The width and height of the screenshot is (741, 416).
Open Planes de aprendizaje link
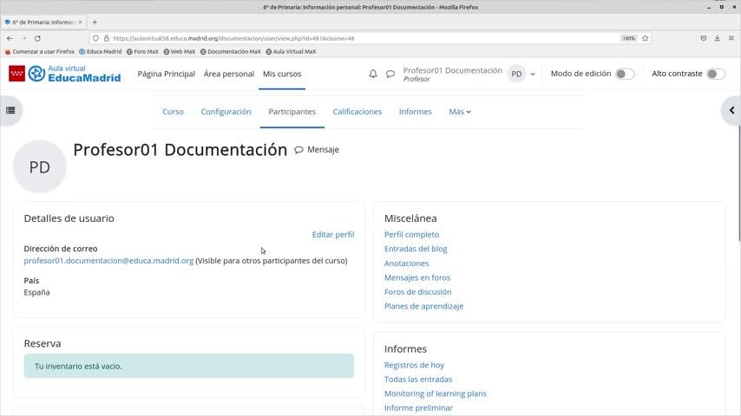(424, 306)
